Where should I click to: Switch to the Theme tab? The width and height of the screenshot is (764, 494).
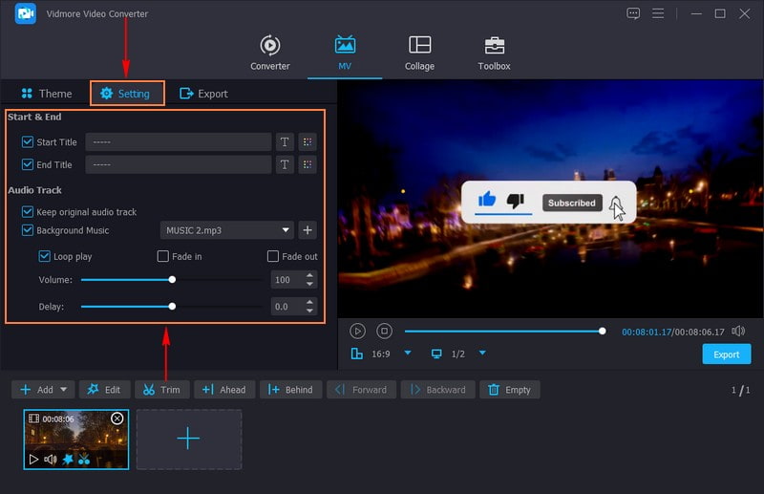tap(46, 94)
